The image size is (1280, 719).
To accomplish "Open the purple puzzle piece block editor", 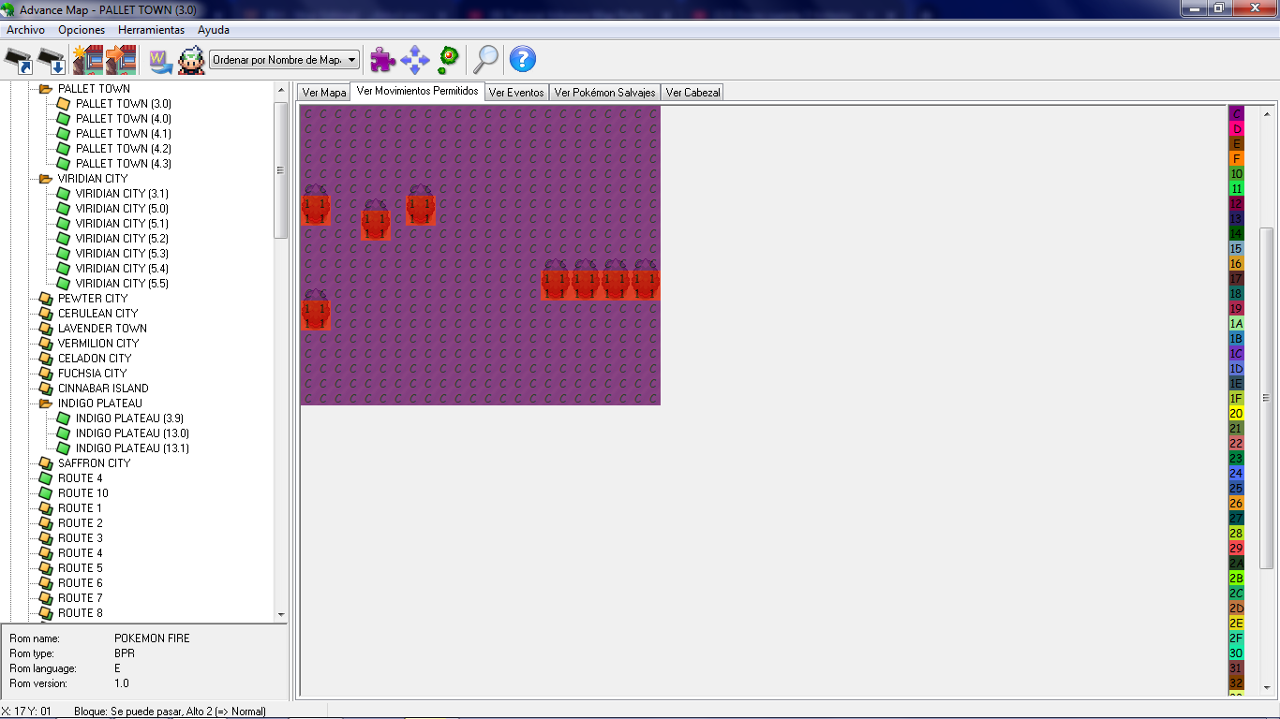I will click(x=382, y=60).
